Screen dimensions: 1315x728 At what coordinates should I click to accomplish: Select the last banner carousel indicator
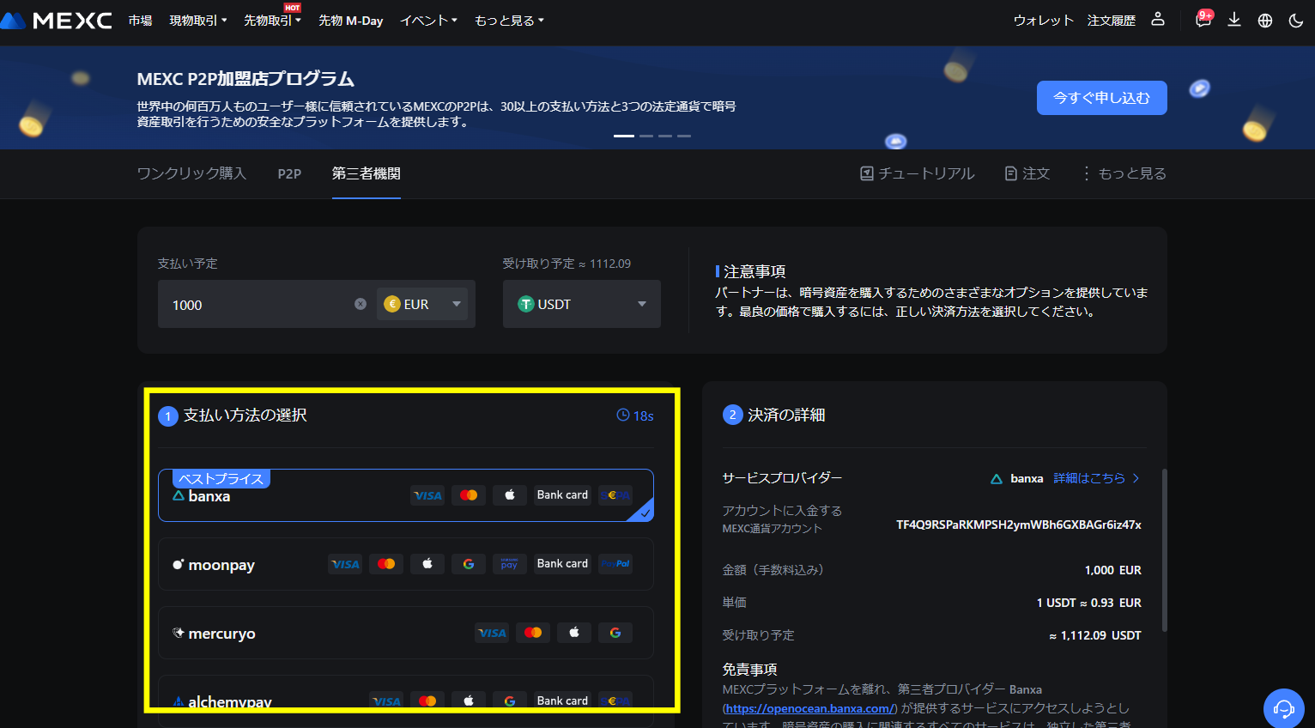coord(684,136)
